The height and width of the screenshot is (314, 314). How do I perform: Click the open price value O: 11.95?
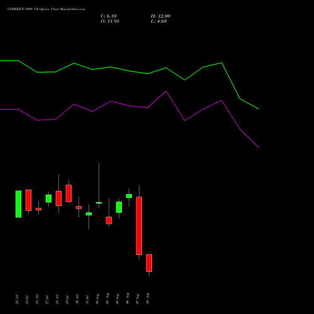(x=110, y=21)
